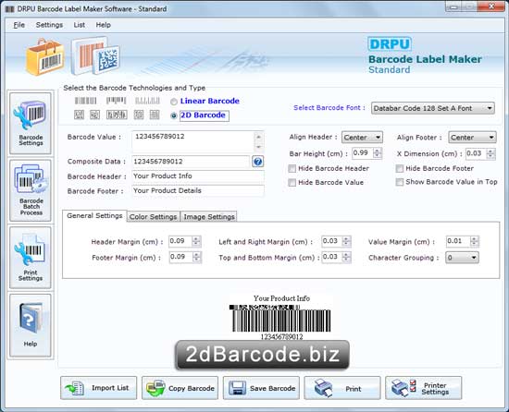Viewport: 509px width, 412px height.
Task: Select third linear barcode sample icon
Action: 147,101
